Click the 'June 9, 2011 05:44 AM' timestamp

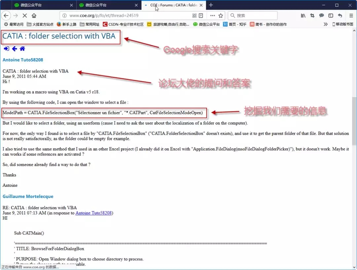coord(24,76)
